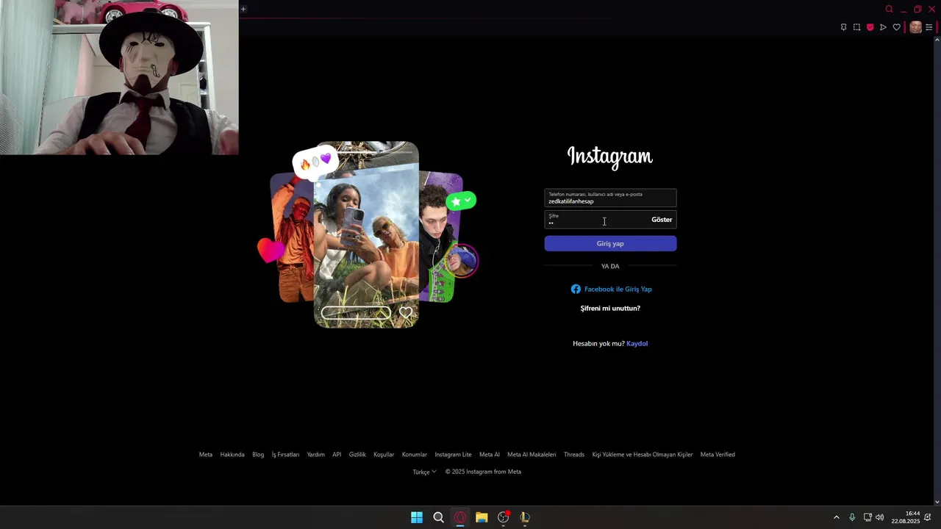The image size is (941, 529).
Task: Open Windows taskbar search
Action: pos(438,517)
